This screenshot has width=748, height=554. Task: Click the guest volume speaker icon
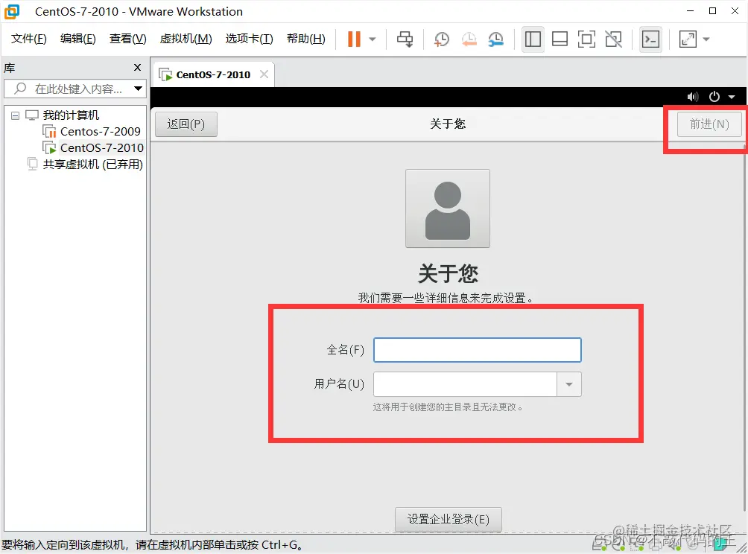(693, 97)
